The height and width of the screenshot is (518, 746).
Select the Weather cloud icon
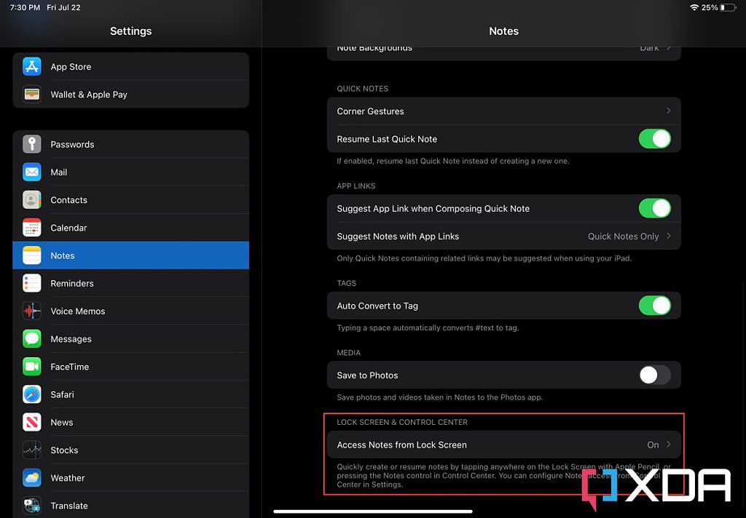(31, 478)
